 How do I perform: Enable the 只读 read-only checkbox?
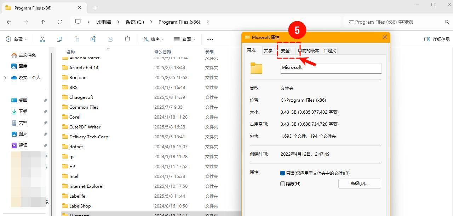point(282,173)
